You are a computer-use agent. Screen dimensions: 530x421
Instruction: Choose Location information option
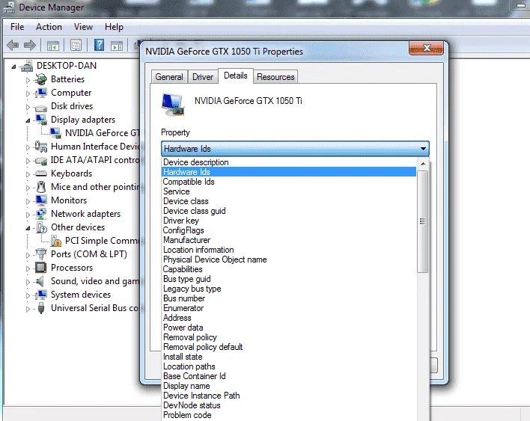289,250
